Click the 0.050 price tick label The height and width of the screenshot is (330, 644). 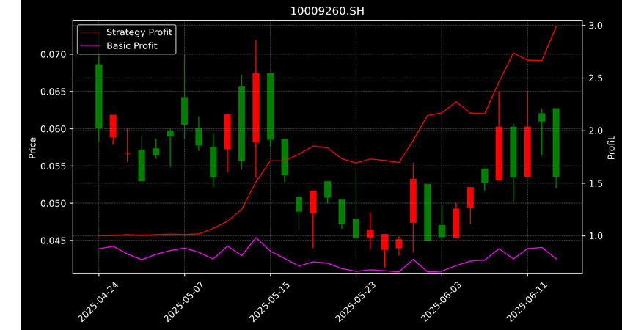54,203
